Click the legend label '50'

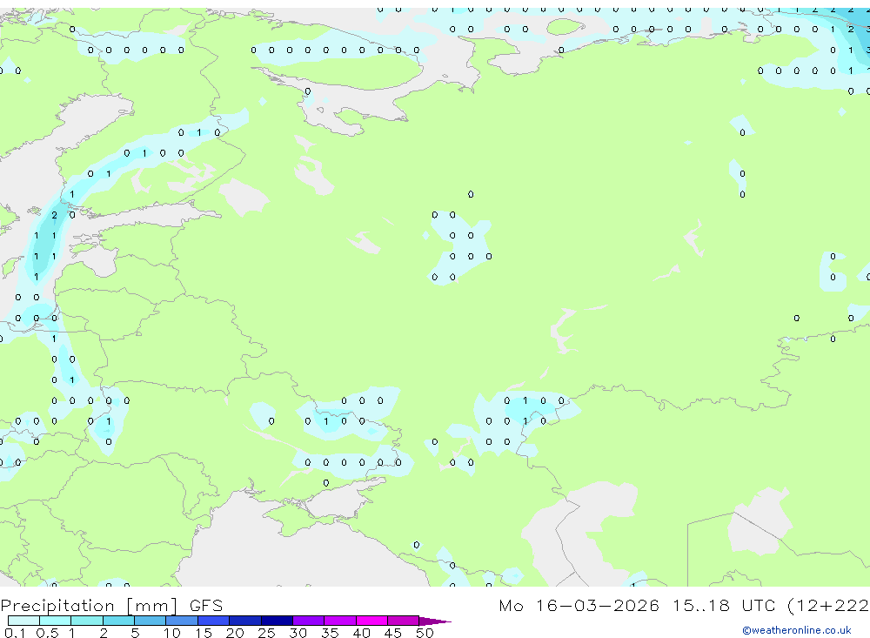click(x=425, y=633)
